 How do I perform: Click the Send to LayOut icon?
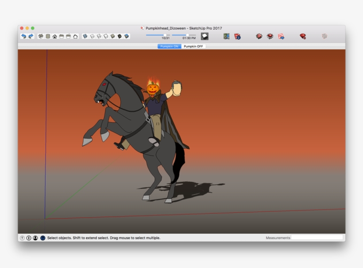tap(281, 36)
